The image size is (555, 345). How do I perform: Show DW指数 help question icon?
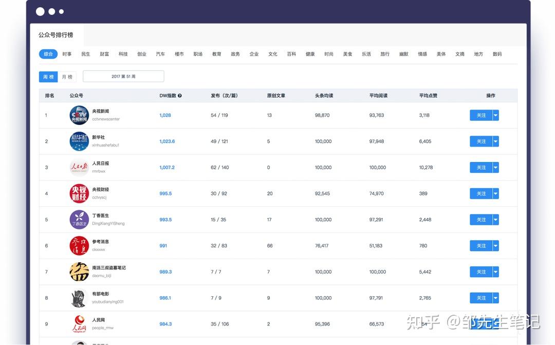tap(180, 96)
